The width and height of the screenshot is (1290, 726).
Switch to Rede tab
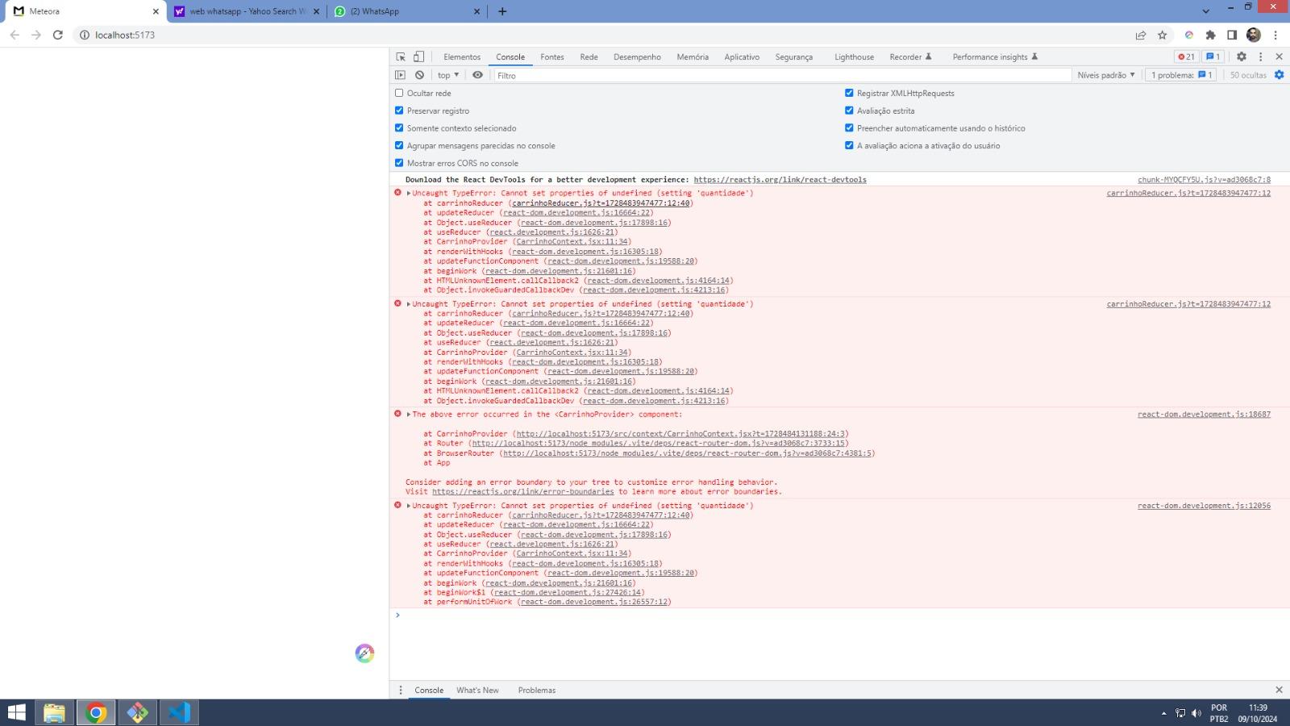tap(589, 57)
